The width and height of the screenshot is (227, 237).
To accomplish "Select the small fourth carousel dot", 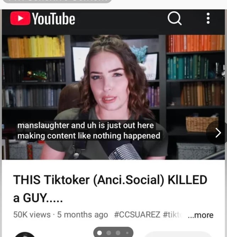I will click(127, 233).
